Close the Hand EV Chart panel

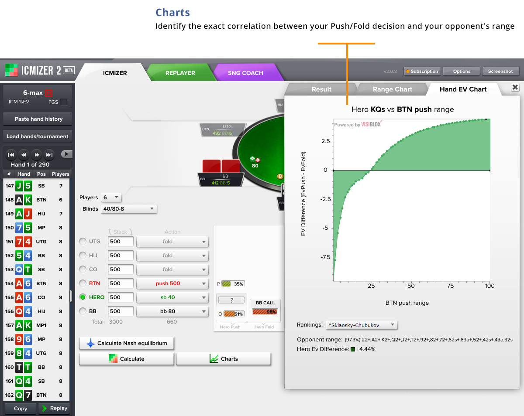pyautogui.click(x=515, y=88)
